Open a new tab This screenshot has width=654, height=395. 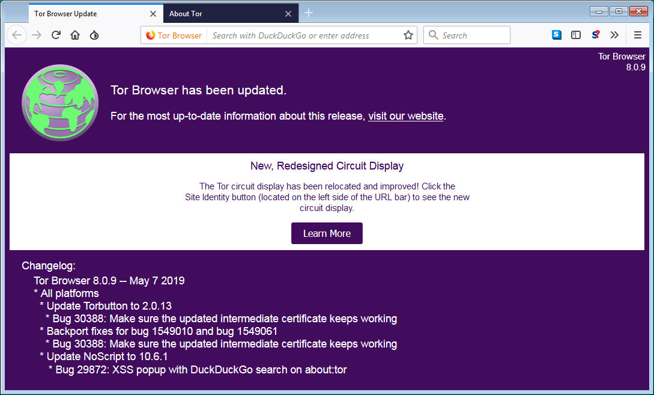(309, 13)
